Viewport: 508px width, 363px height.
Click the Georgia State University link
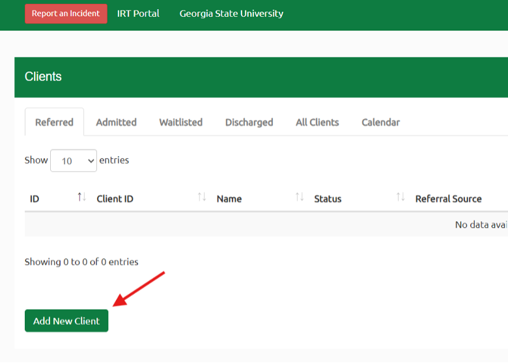point(231,14)
